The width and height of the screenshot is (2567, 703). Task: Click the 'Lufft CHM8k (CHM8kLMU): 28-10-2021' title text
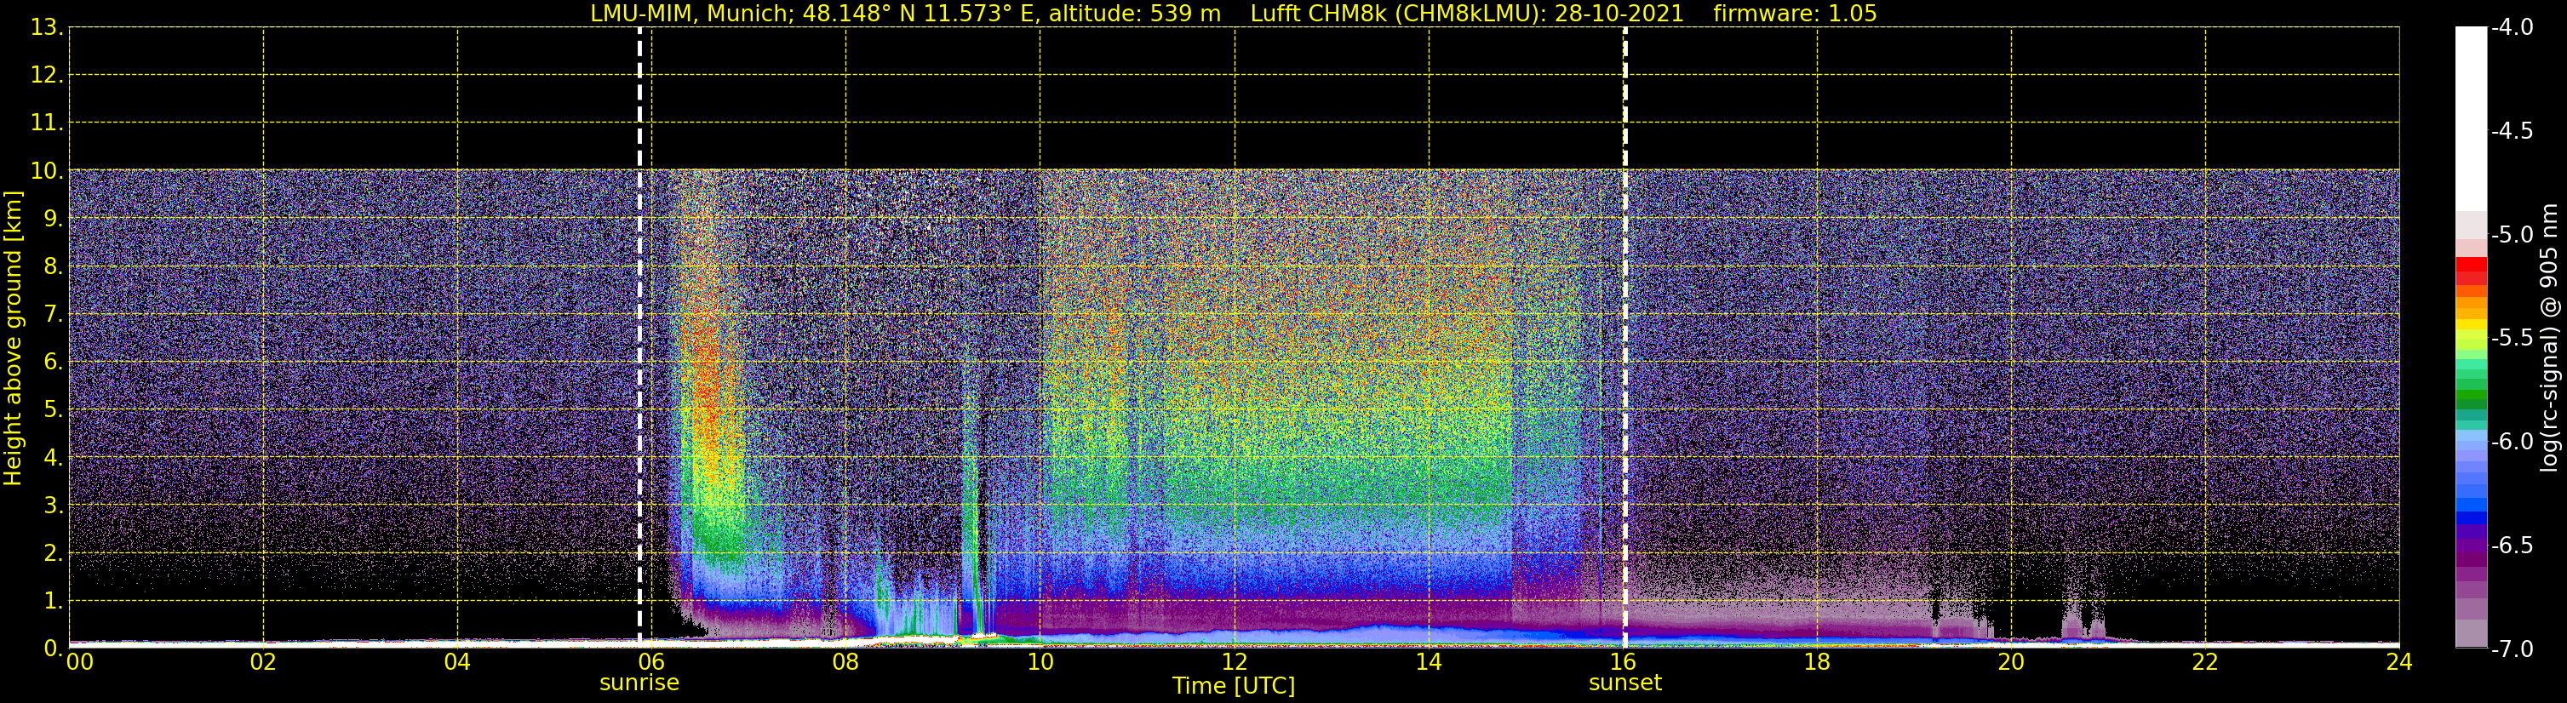point(1466,14)
